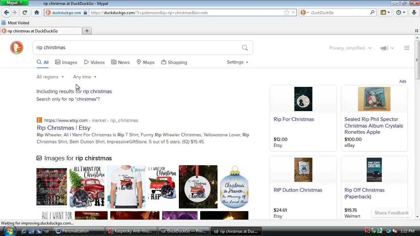Open 'Images for rip chirstmas' heading
420x236 pixels.
78,158
